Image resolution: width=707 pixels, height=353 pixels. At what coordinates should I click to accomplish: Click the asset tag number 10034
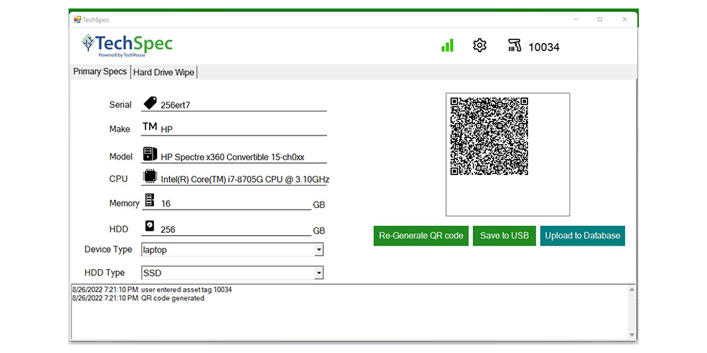544,47
